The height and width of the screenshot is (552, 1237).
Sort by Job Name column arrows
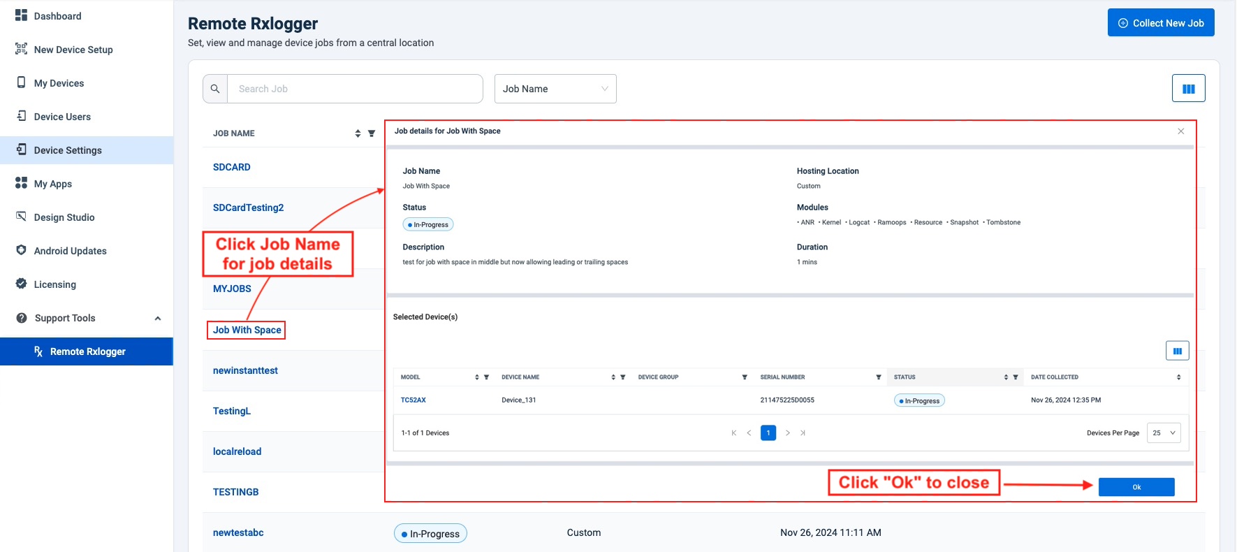click(x=358, y=133)
